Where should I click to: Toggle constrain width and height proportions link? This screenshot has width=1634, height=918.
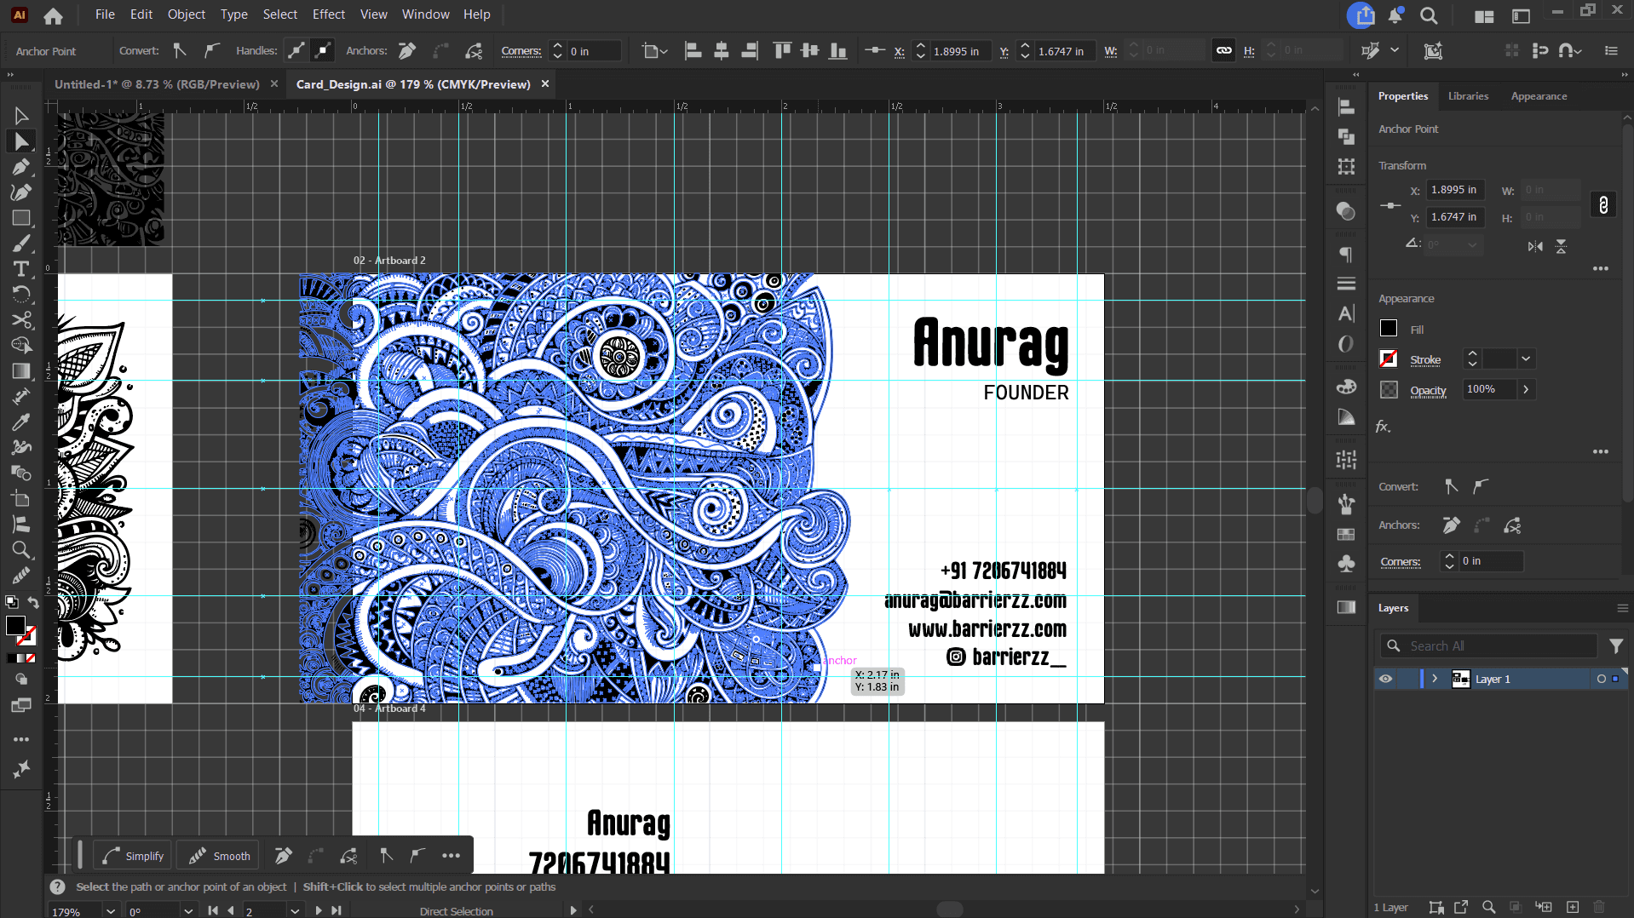(1602, 204)
